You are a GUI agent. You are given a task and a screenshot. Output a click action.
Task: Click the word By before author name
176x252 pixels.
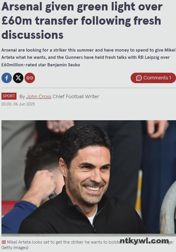tap(22, 96)
